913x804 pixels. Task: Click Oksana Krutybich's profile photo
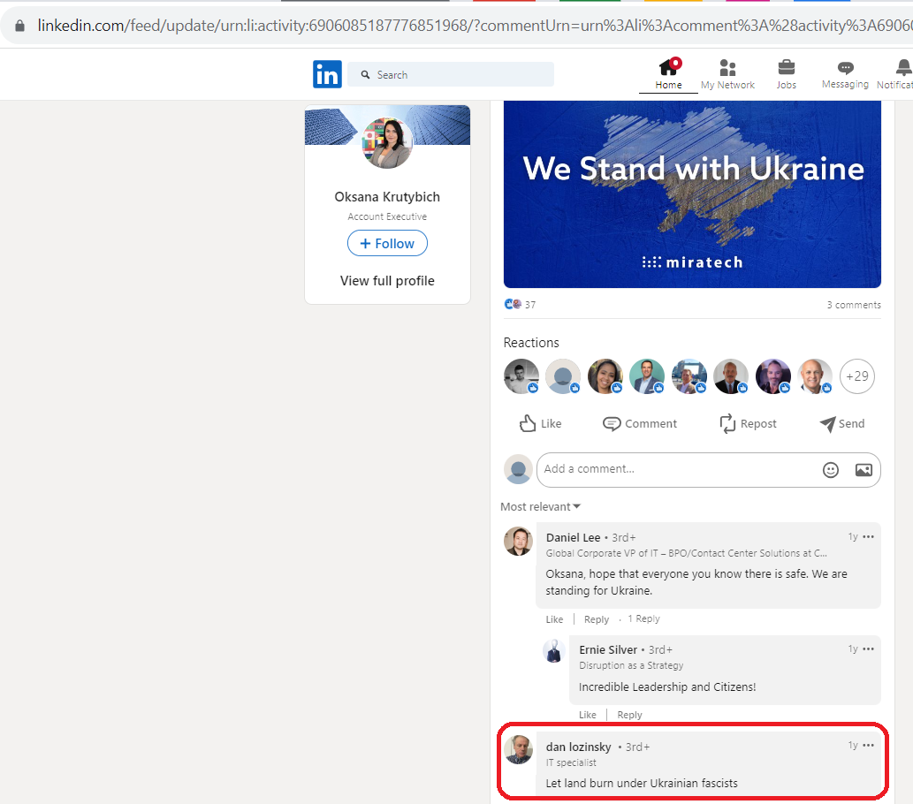[387, 142]
